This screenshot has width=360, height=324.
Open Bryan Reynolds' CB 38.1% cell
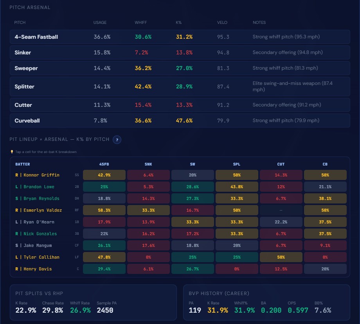point(325,198)
